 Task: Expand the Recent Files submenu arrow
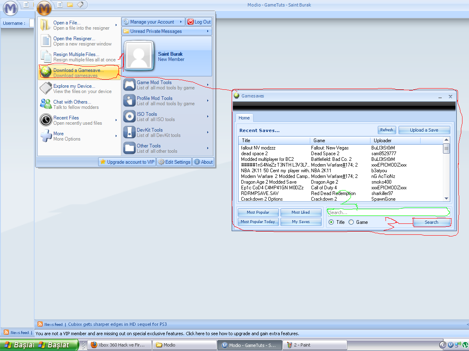coord(116,120)
